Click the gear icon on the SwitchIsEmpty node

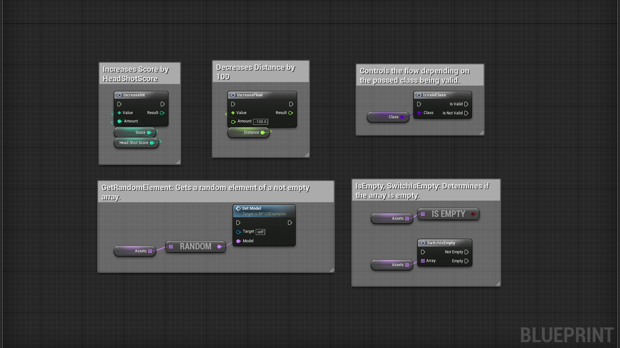(423, 243)
